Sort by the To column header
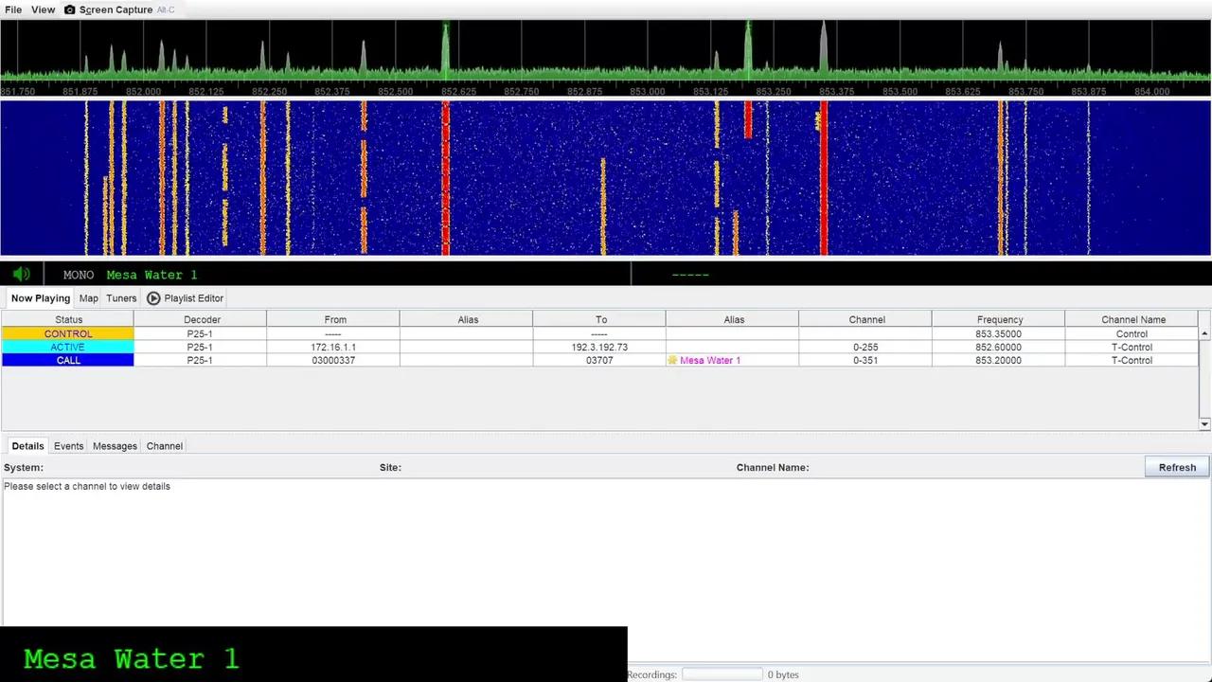This screenshot has width=1212, height=682. tap(600, 319)
